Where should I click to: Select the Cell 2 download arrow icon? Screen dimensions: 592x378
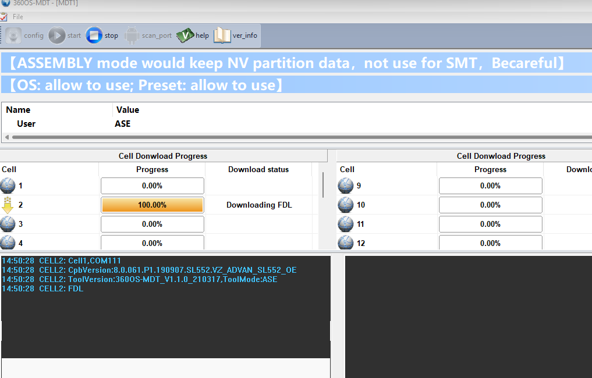[x=8, y=205]
